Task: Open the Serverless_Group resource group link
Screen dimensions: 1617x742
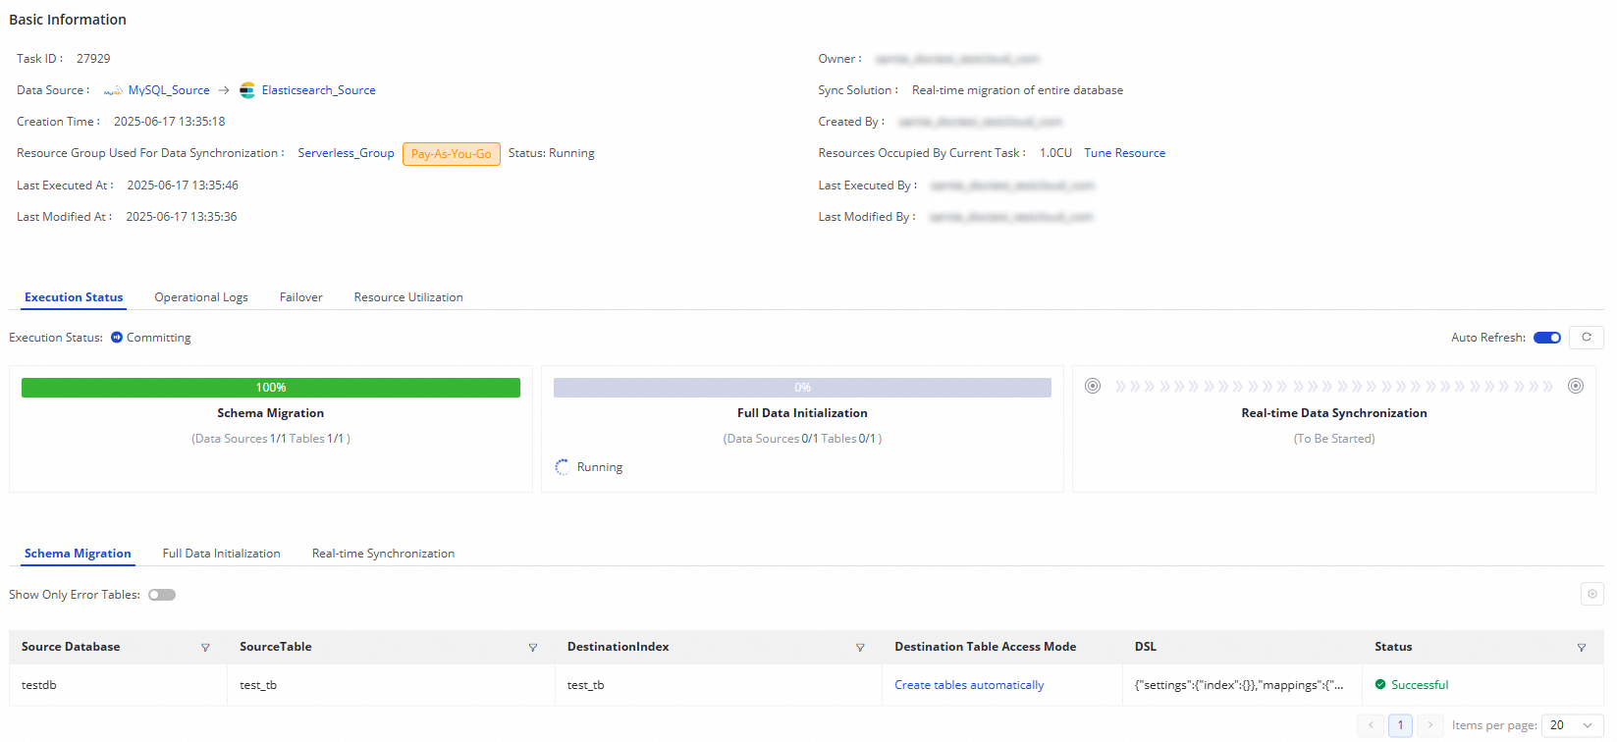Action: click(x=346, y=153)
